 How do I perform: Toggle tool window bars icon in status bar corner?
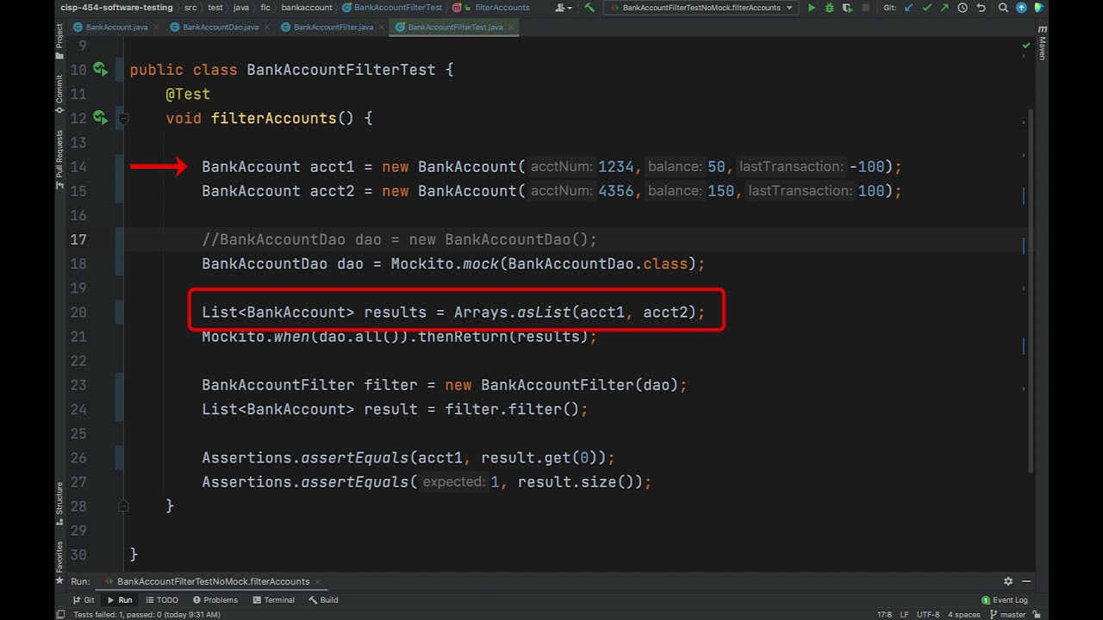(60, 615)
